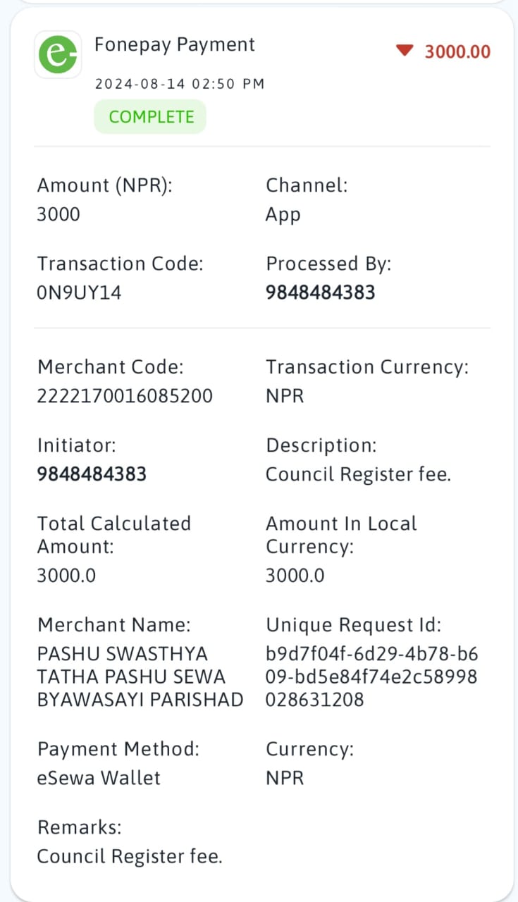Tap the Transaction Code 0N9UY14
The width and height of the screenshot is (518, 902).
[79, 293]
